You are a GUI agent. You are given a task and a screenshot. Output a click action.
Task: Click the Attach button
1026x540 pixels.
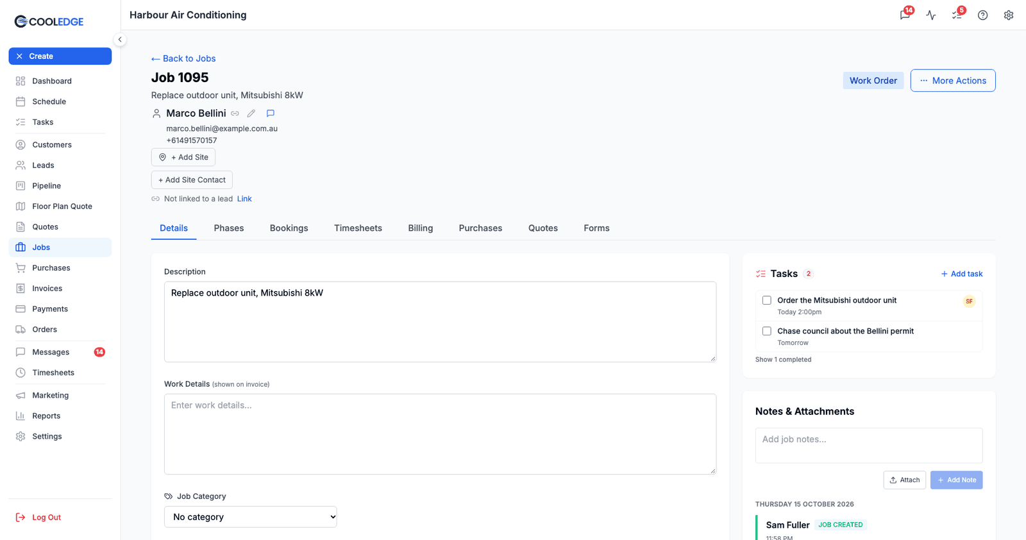point(905,480)
